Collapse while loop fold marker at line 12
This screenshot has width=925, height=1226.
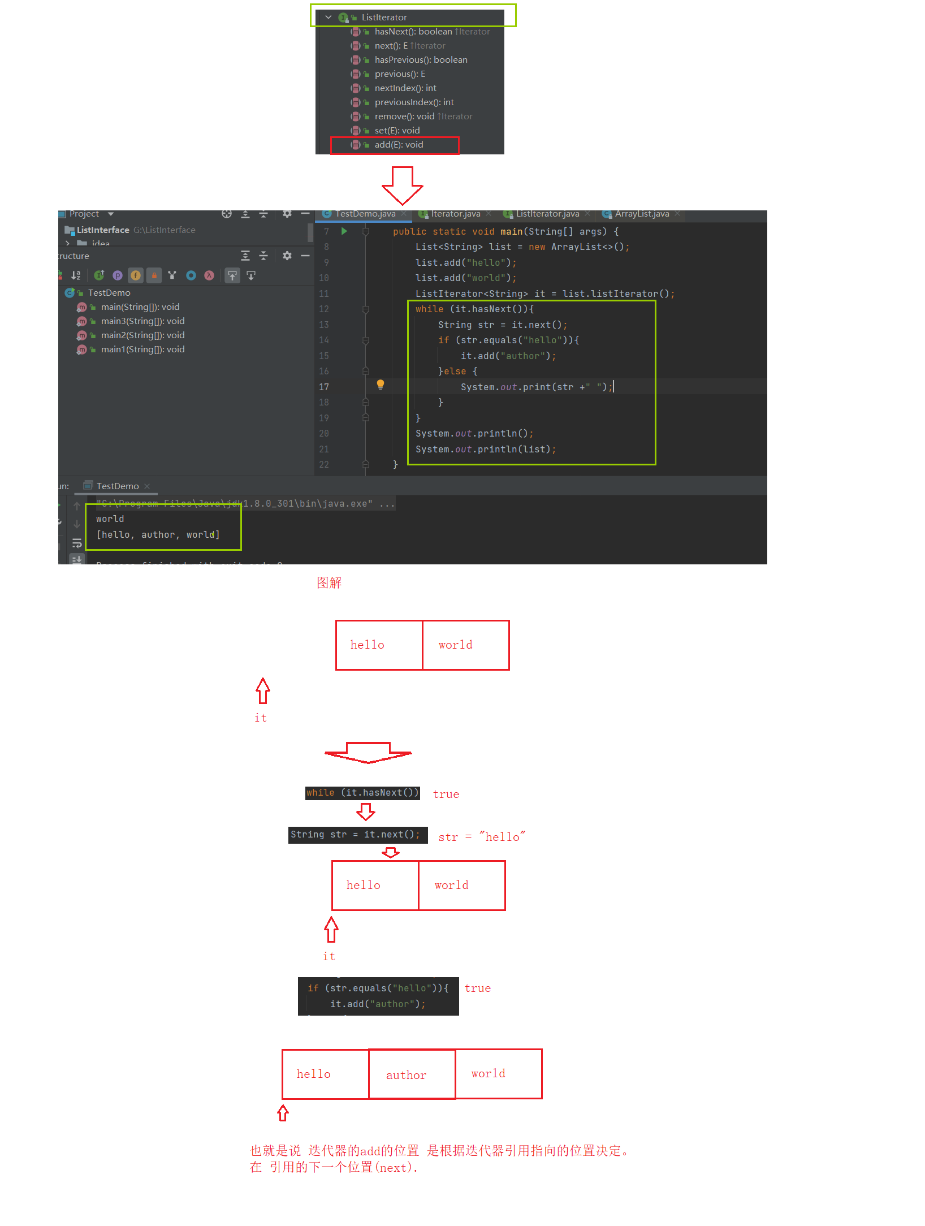point(366,309)
